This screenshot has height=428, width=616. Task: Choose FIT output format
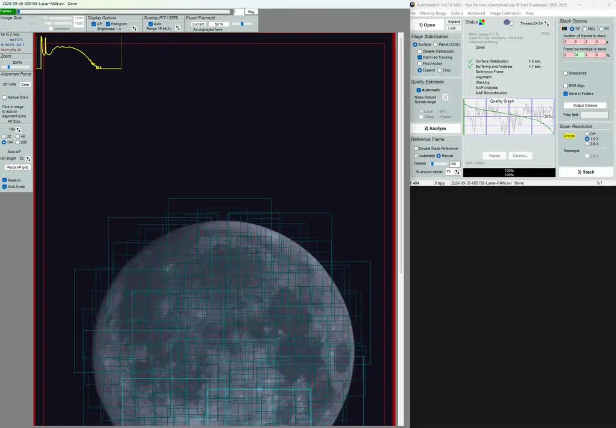point(601,29)
